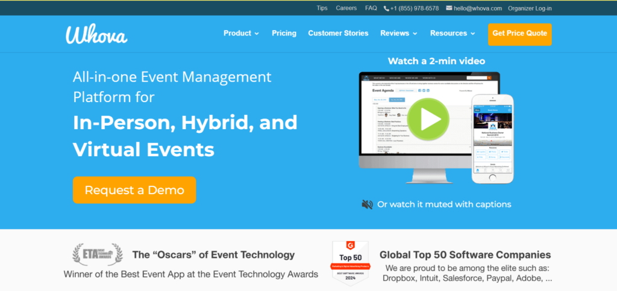Click the ETA Event Technology Awards badge
The width and height of the screenshot is (617, 291).
(x=98, y=254)
